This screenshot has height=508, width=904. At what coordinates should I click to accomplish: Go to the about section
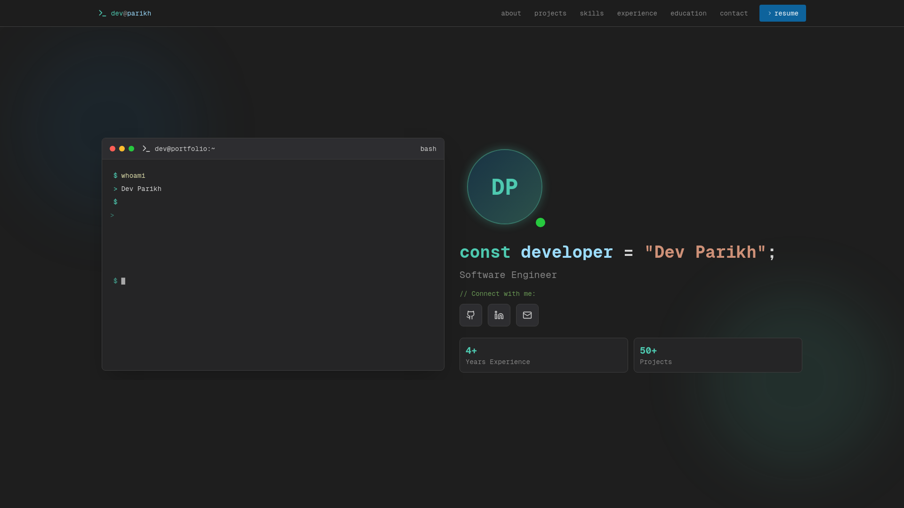coord(511,13)
